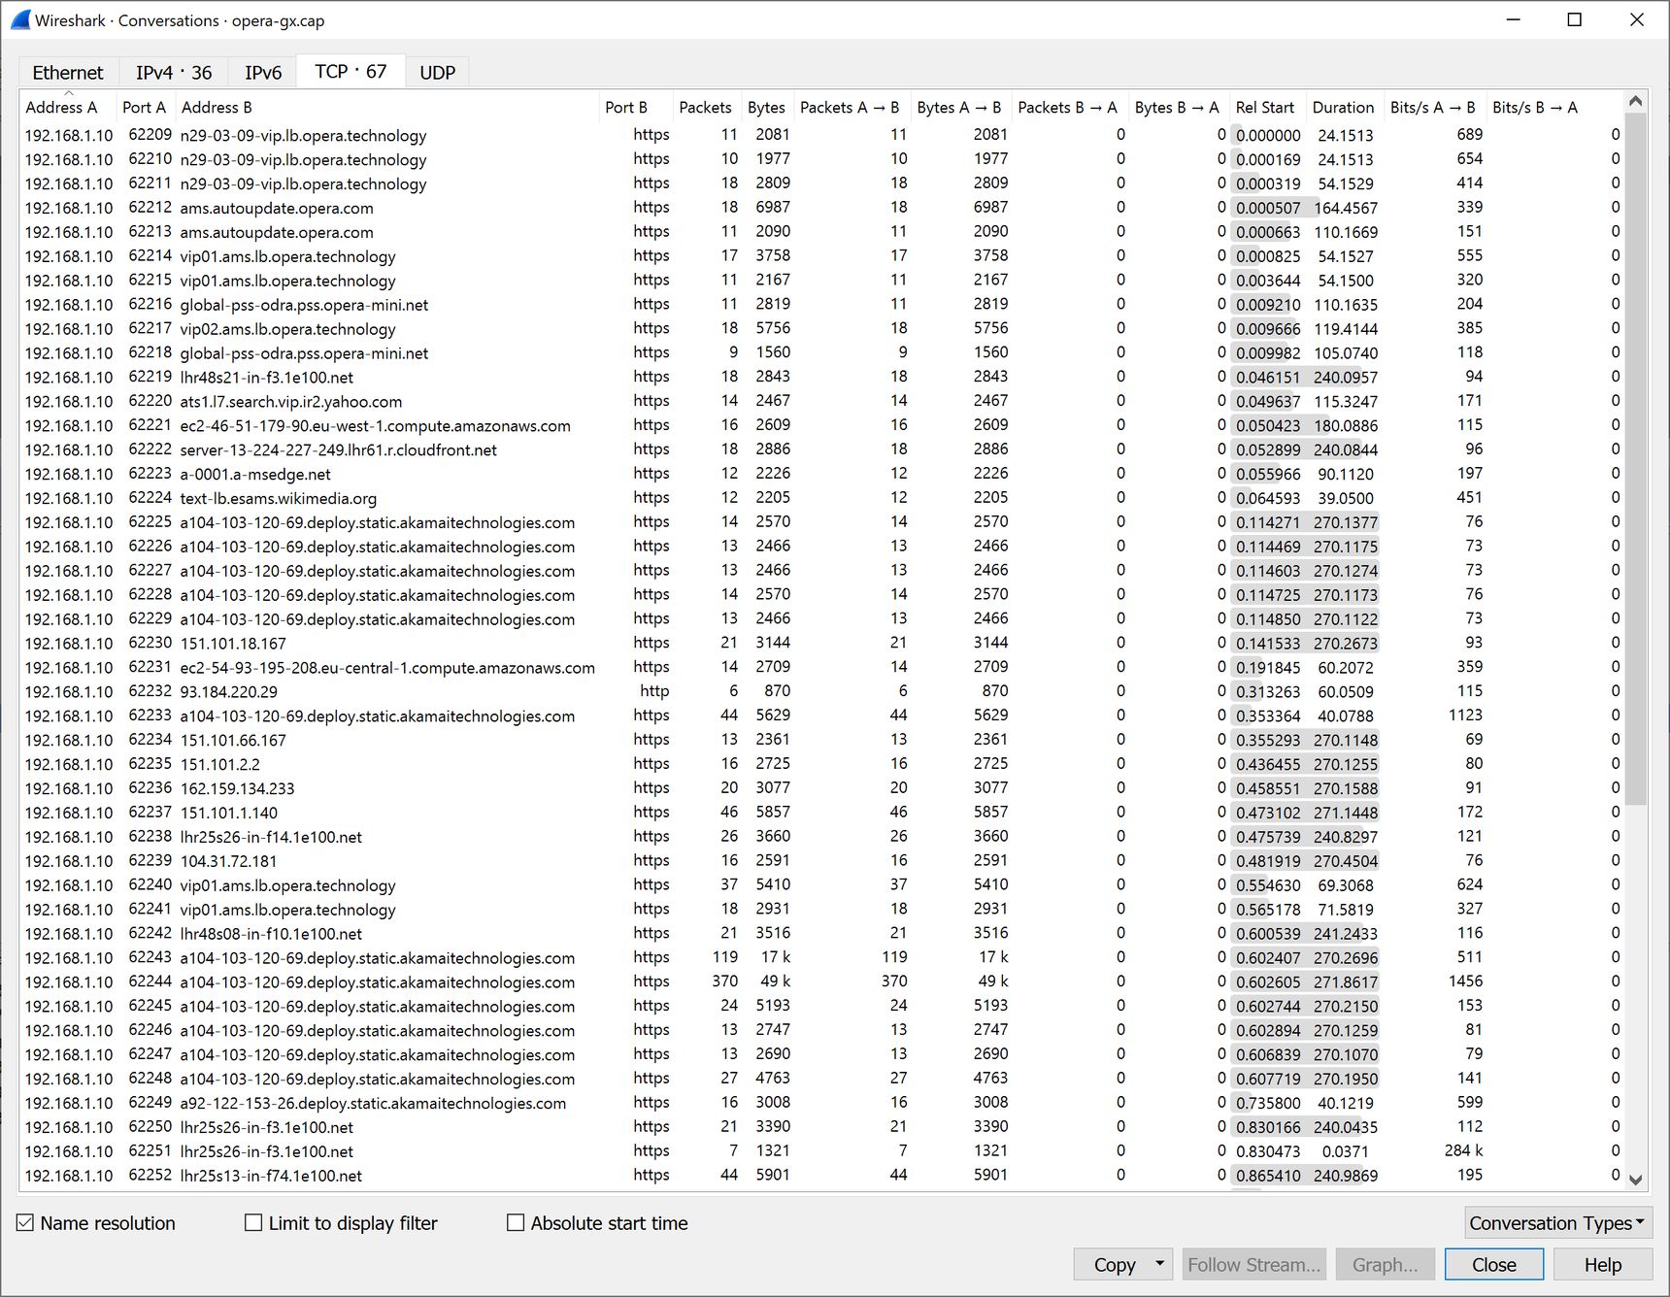The image size is (1670, 1297).
Task: Sort by Bytes A → B column header
Action: point(960,108)
